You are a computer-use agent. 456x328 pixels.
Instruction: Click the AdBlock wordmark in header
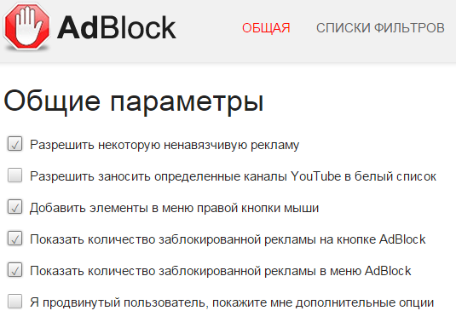coord(117,27)
